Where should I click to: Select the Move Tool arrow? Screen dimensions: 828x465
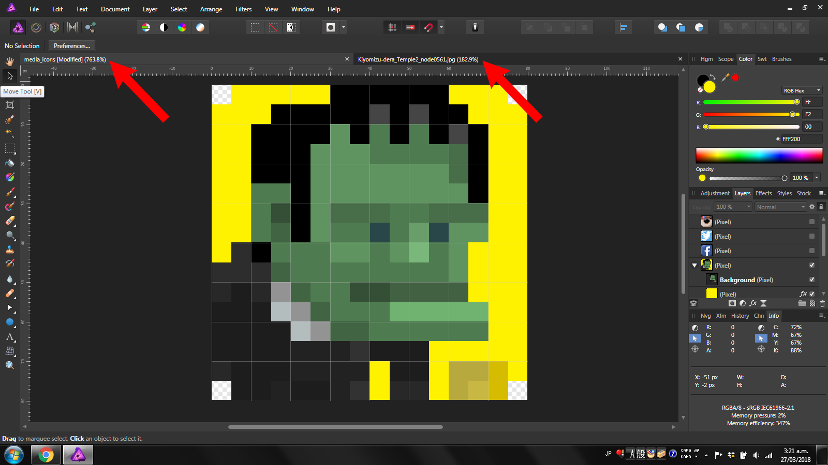(x=10, y=76)
